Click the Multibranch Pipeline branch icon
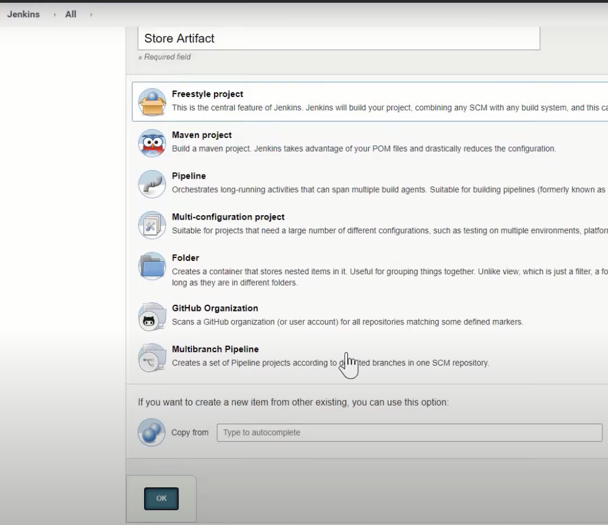Screen dimensions: 608x525 click(152, 357)
